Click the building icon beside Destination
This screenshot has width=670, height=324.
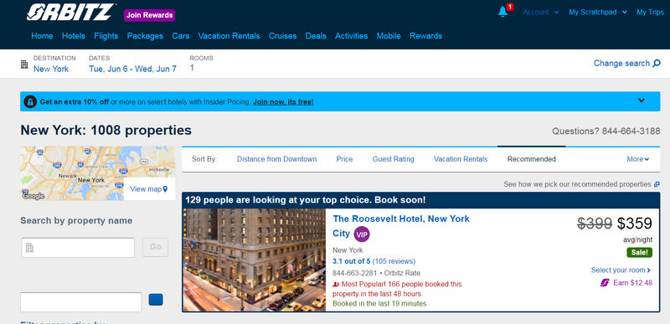point(24,64)
